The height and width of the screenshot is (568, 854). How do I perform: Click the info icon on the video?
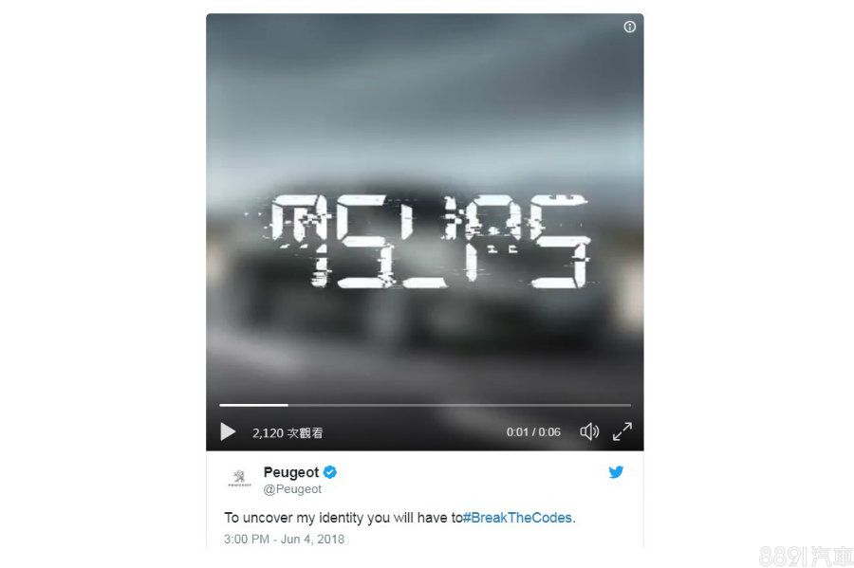(x=630, y=27)
